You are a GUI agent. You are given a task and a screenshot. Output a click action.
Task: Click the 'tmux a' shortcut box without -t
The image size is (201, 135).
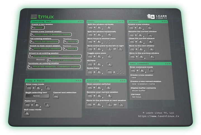70,49
